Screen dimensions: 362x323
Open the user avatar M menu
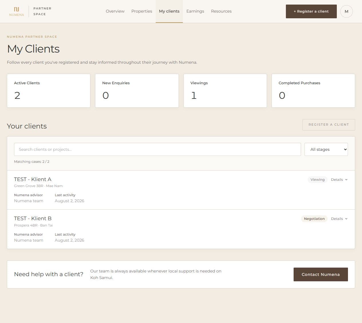coord(346,11)
